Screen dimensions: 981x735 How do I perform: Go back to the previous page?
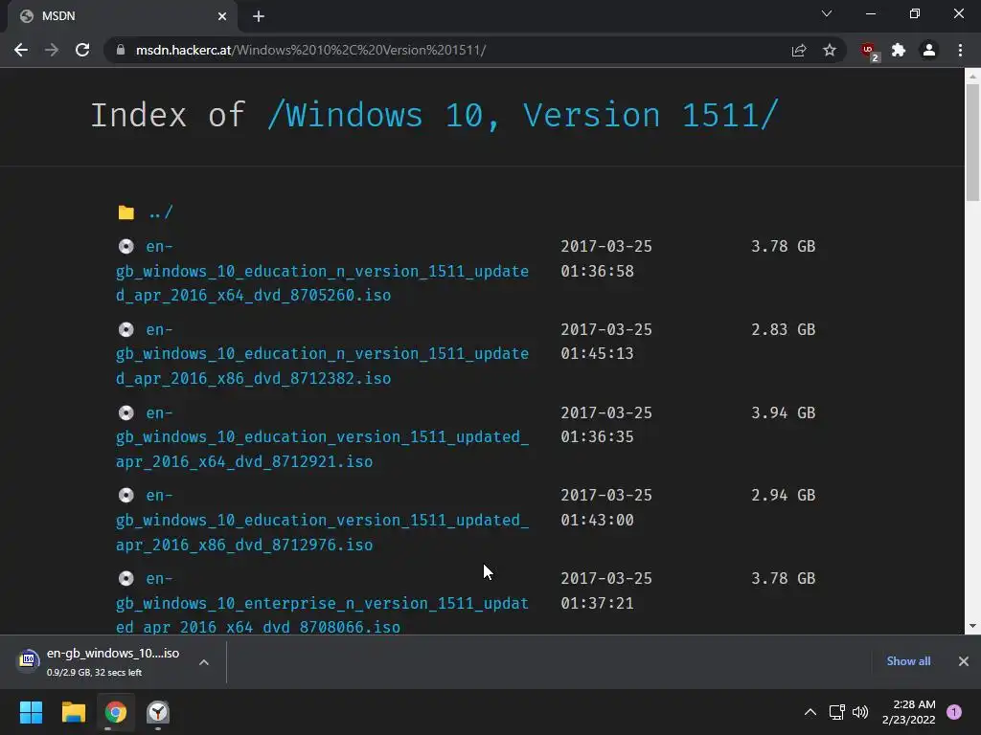point(21,50)
